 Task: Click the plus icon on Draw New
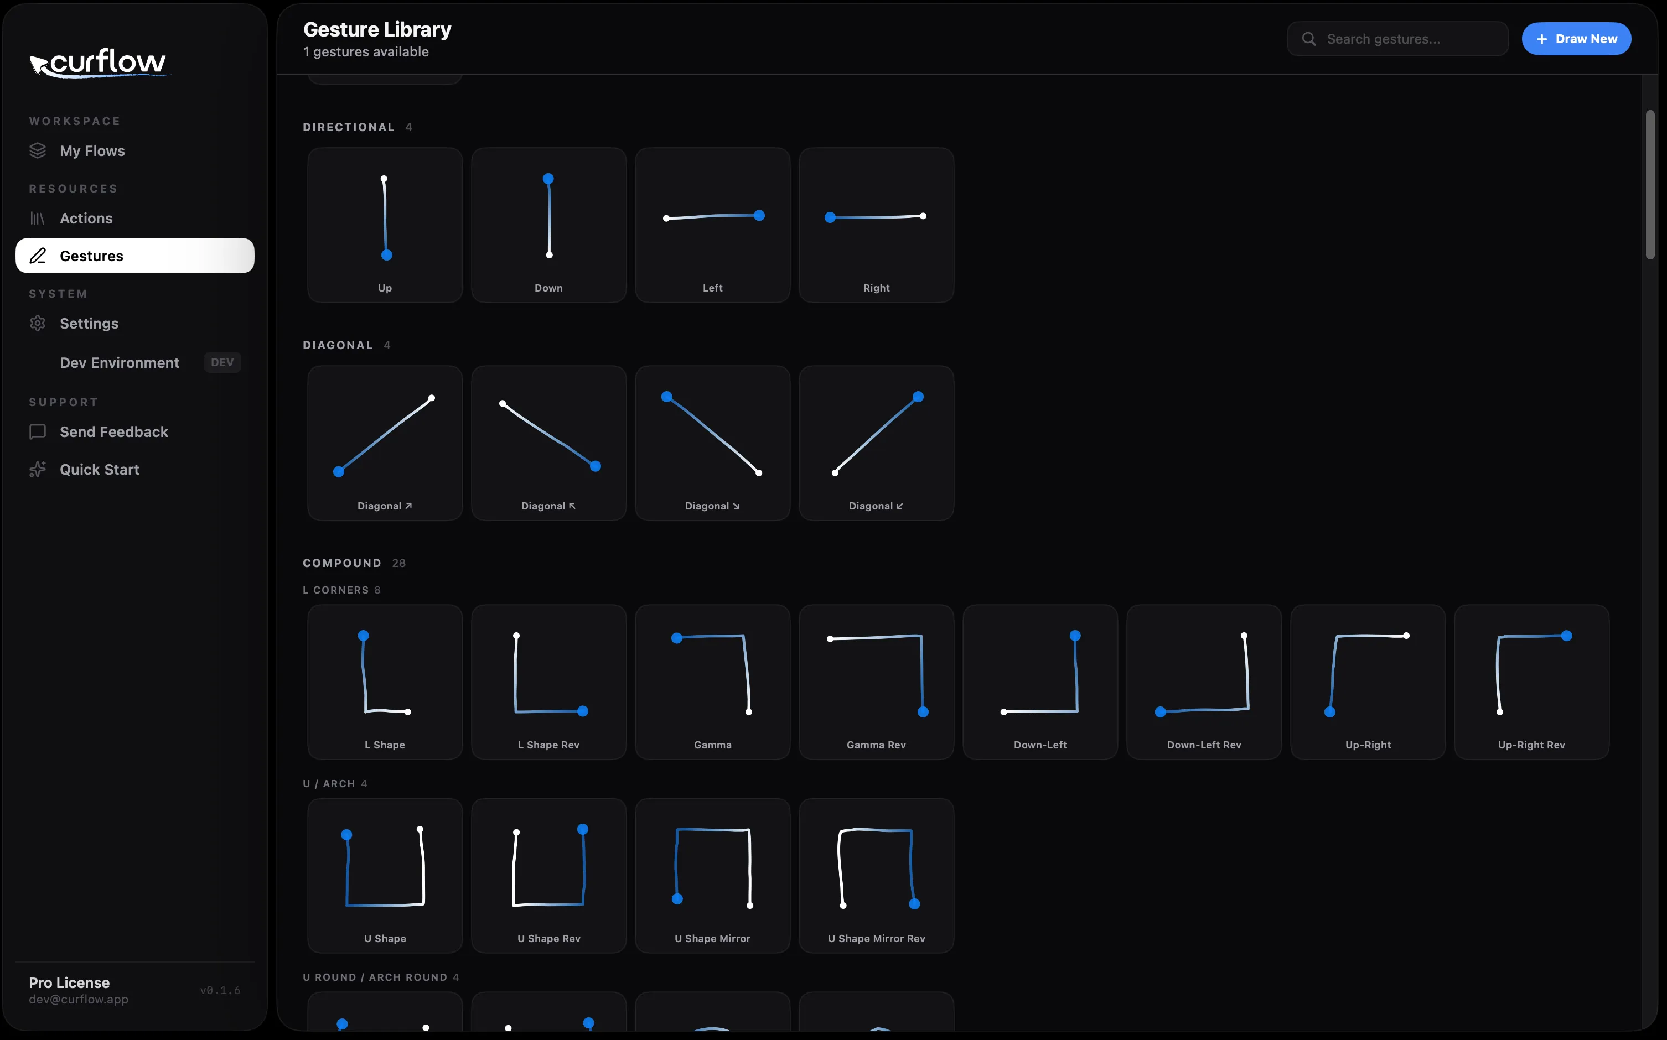click(1542, 39)
